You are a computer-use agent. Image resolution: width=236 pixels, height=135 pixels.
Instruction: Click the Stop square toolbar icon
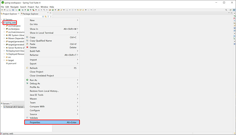39,10
